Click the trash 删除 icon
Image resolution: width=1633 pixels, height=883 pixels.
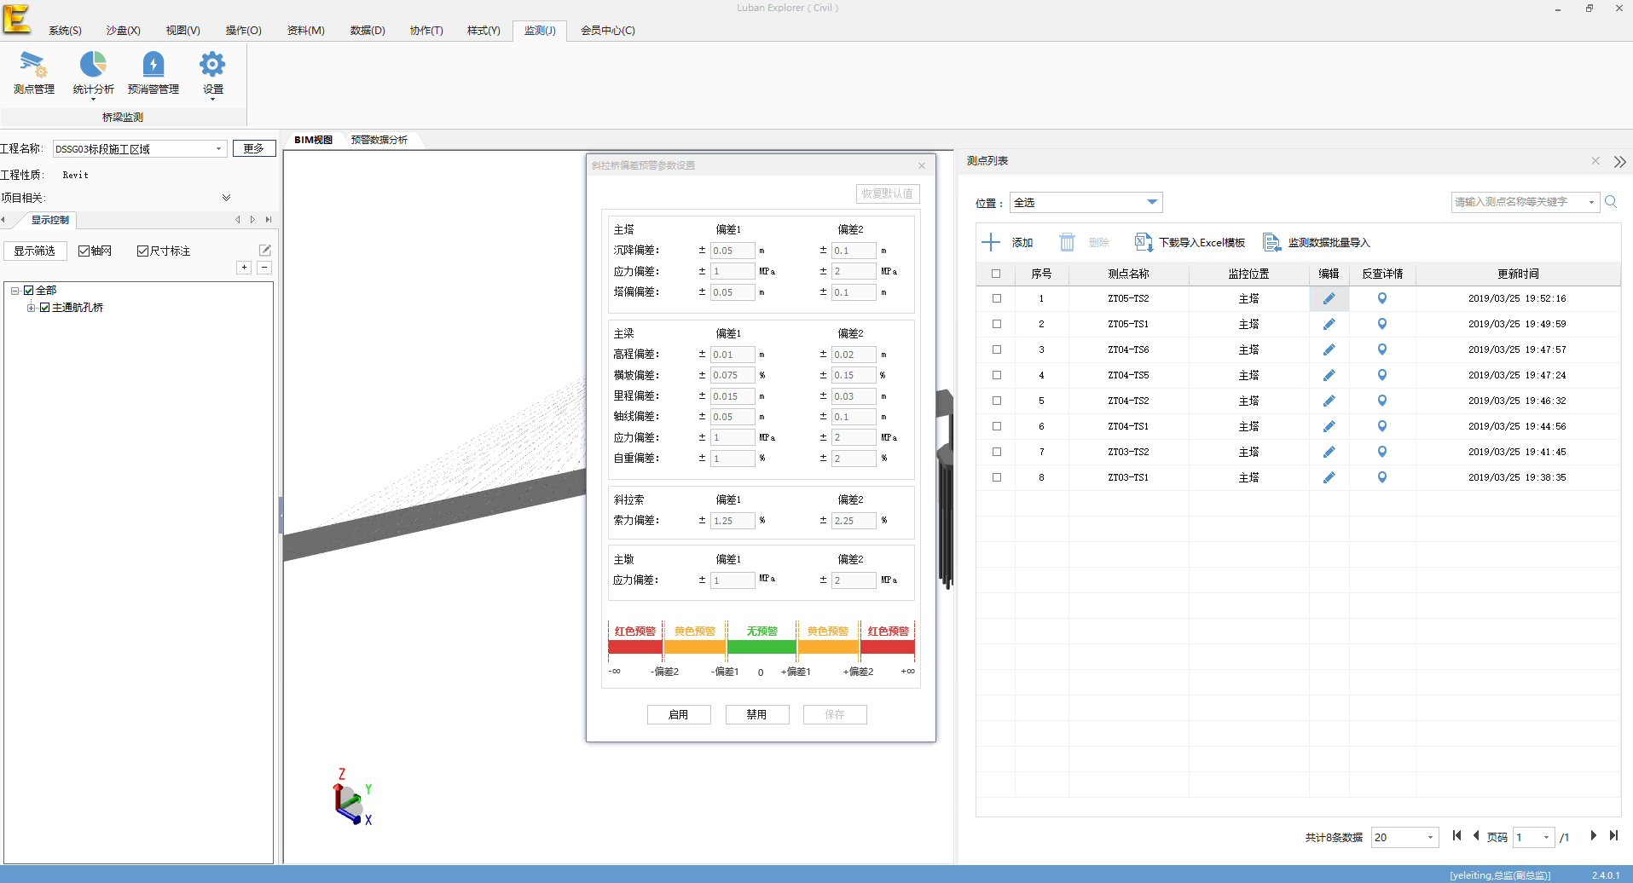coord(1067,242)
